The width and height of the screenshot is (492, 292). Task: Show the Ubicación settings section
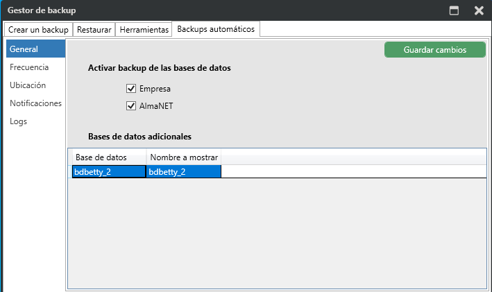coord(28,85)
